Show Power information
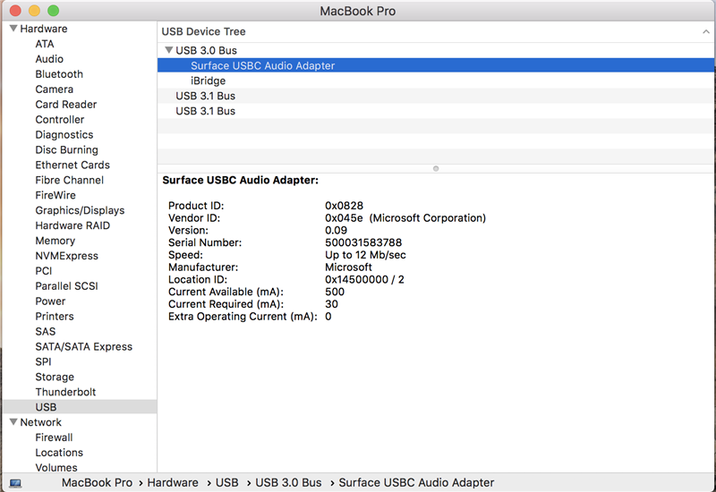Image resolution: width=716 pixels, height=492 pixels. coord(50,301)
